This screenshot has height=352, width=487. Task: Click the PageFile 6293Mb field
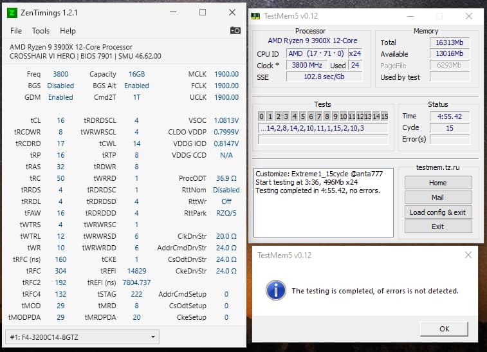[x=450, y=65]
